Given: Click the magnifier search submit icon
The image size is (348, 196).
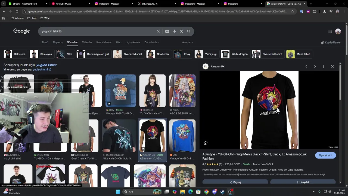Looking at the screenshot, I should (x=189, y=31).
